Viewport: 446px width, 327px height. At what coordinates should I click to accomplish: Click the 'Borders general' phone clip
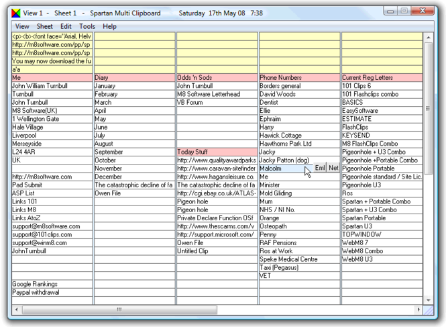point(300,86)
